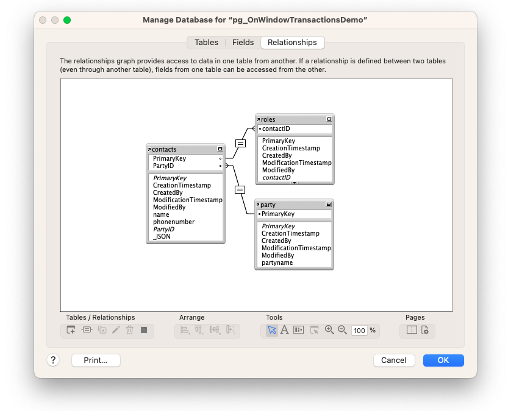
Task: Click the Print... button
Action: (96, 360)
